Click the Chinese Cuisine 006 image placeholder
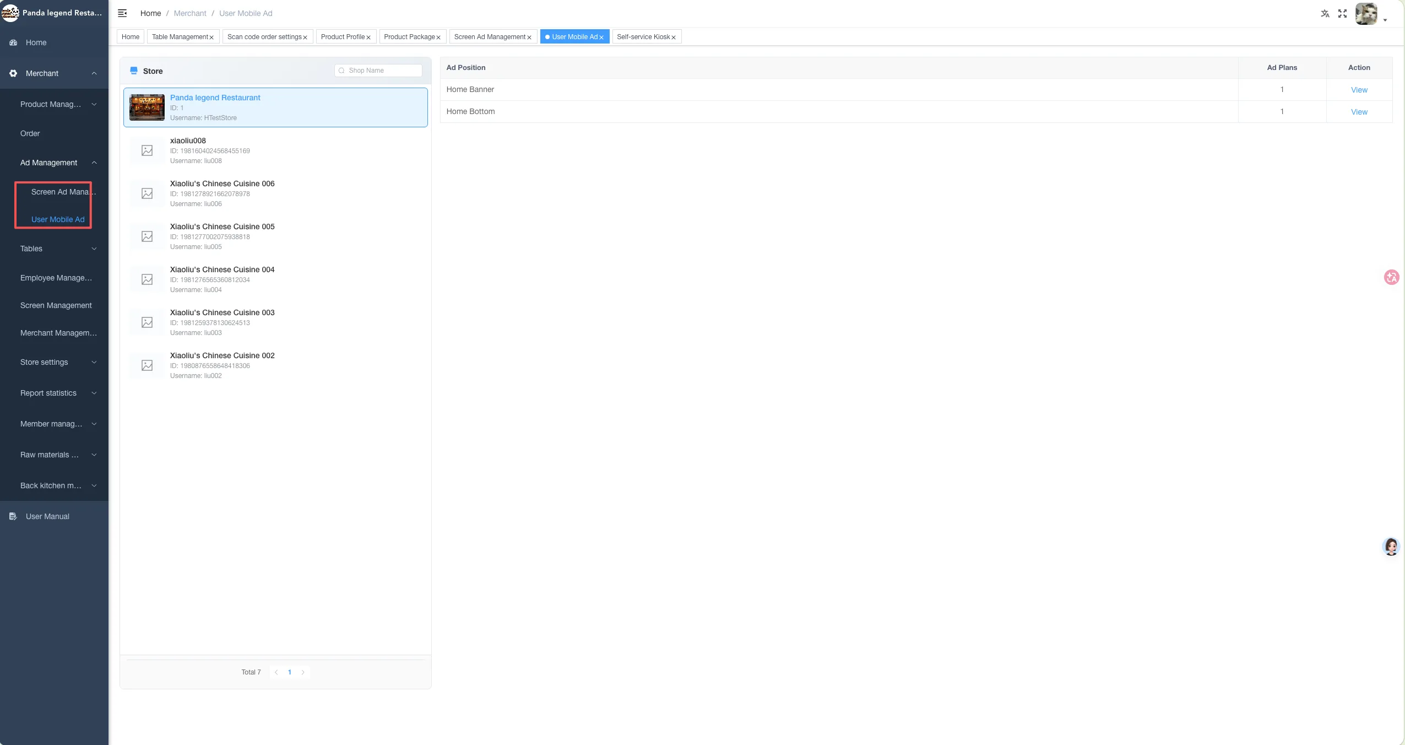 coord(147,193)
